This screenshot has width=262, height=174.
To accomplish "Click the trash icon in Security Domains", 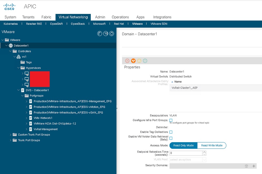I will (x=246, y=166).
